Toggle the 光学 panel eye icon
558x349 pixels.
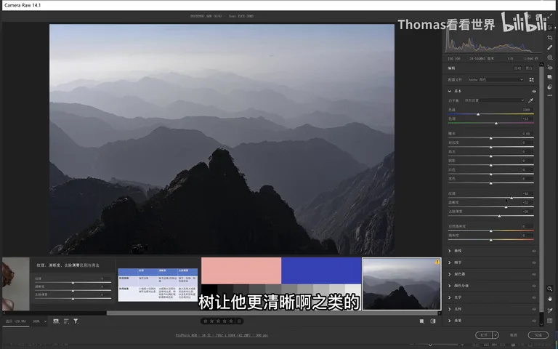(x=534, y=297)
